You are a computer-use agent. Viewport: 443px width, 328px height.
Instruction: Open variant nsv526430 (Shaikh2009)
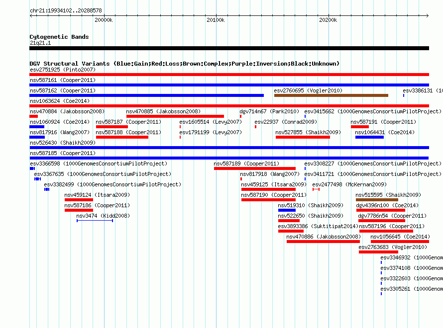coord(63,143)
